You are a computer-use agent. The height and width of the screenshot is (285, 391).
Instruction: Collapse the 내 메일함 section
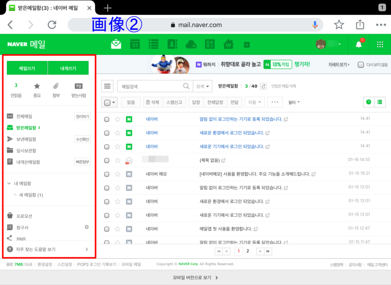click(9, 183)
